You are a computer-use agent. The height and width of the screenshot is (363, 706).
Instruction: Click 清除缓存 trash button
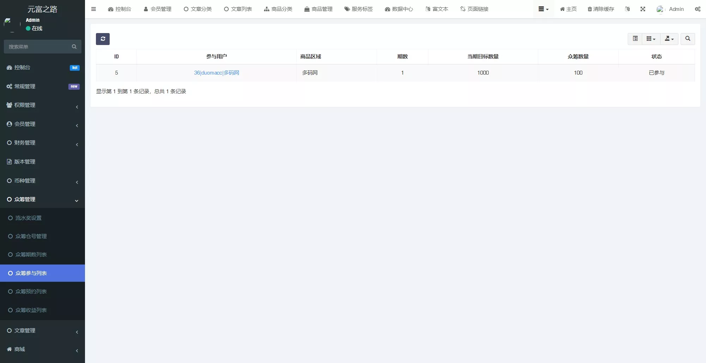(x=601, y=9)
